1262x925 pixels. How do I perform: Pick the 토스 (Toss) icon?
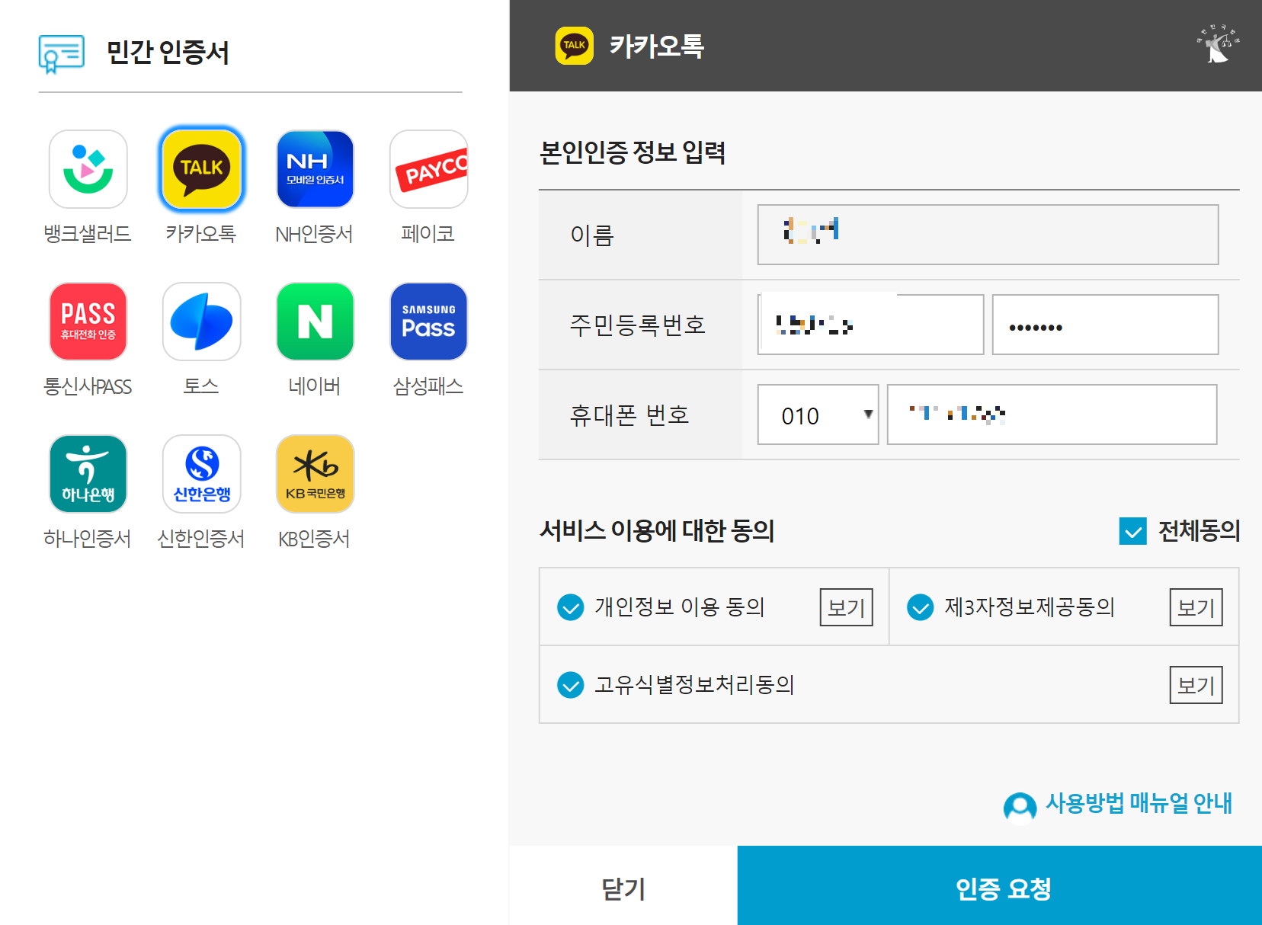click(x=202, y=322)
